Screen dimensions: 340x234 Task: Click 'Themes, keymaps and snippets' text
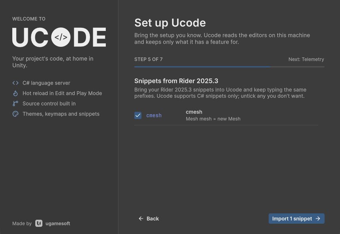[x=61, y=114]
